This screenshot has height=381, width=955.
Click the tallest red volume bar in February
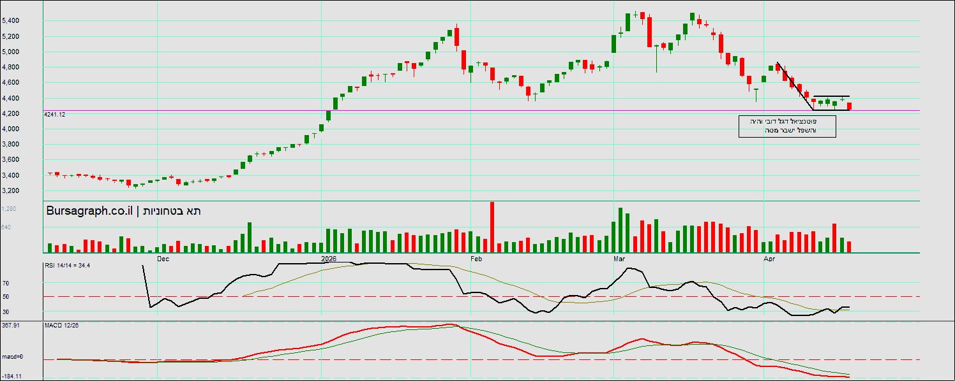(x=492, y=227)
